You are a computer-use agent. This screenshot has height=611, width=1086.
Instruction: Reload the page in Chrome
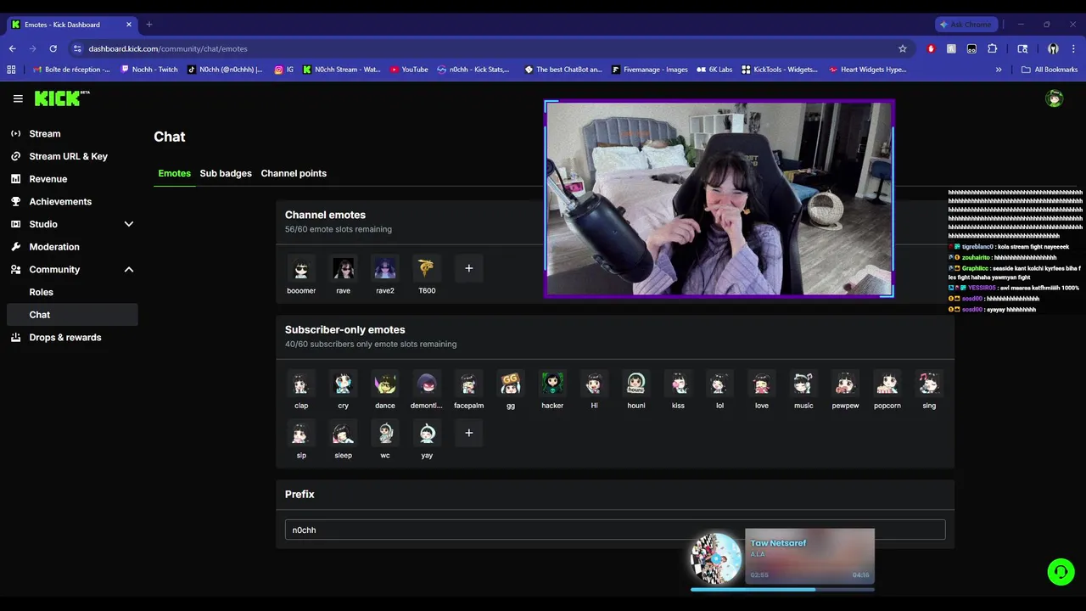tap(53, 48)
